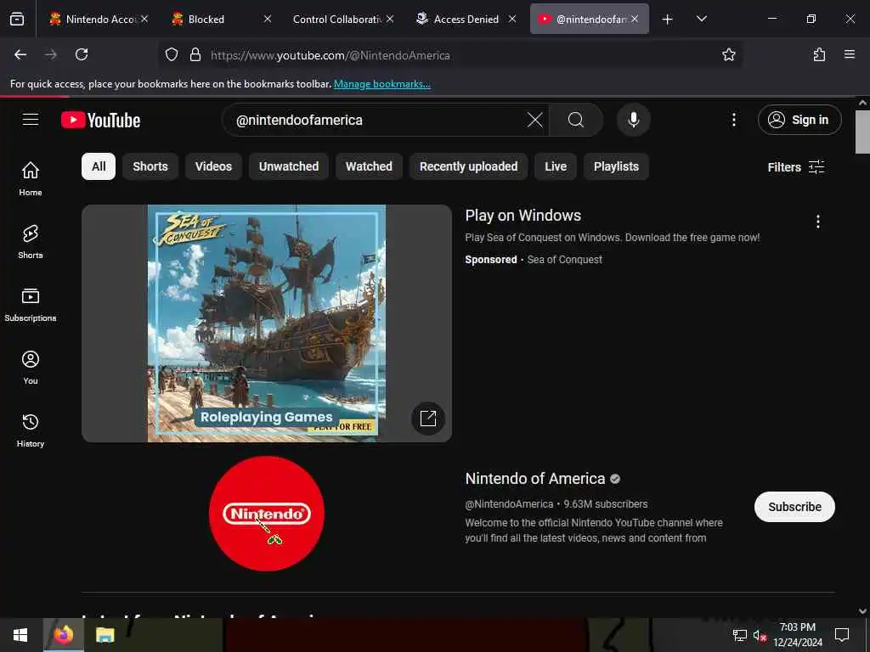
Task: Open the Windows notification center
Action: [842, 635]
